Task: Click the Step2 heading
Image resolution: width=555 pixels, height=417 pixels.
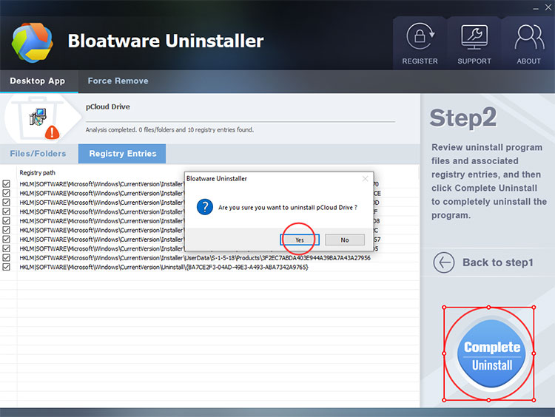Action: (x=463, y=118)
